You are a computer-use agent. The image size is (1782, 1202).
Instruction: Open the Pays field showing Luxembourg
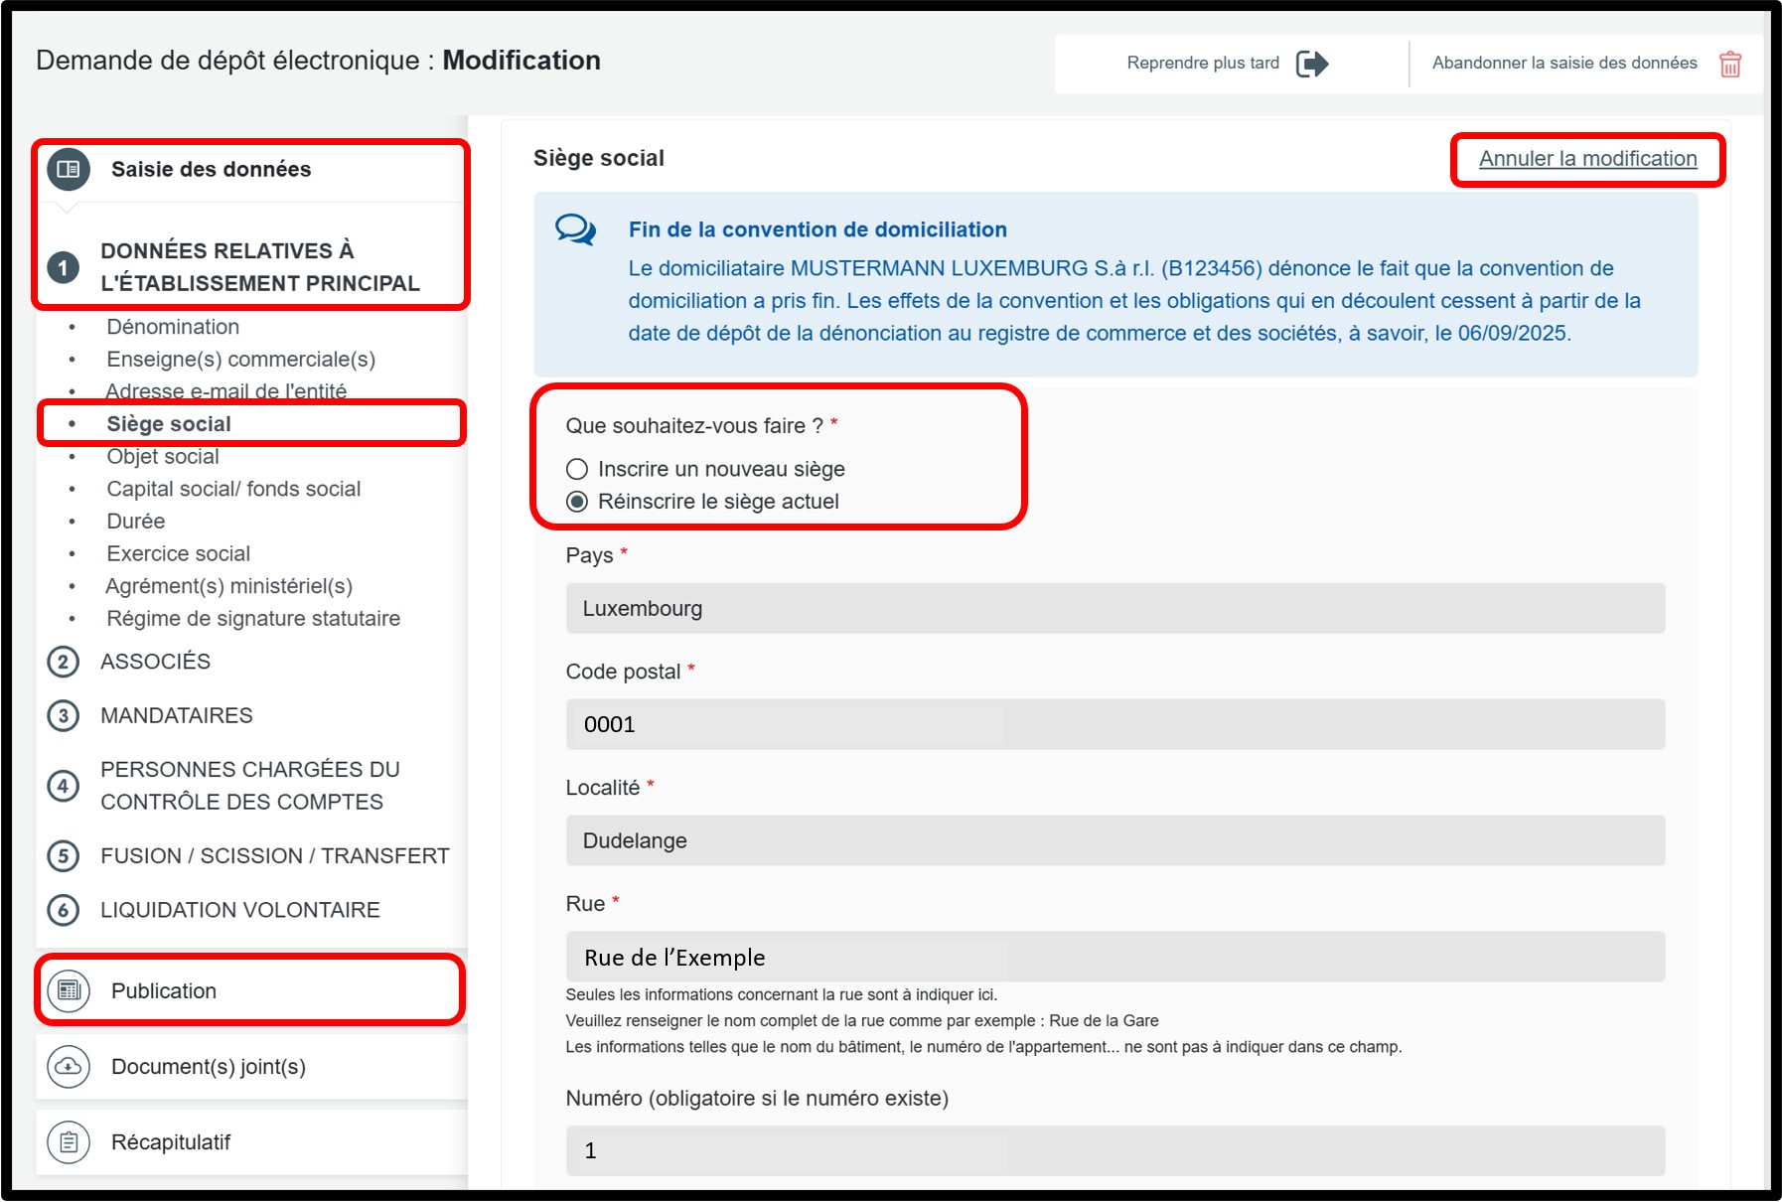click(1114, 608)
